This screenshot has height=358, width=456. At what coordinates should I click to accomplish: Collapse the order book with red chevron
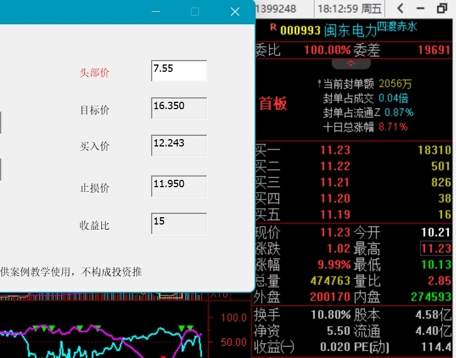tap(351, 64)
